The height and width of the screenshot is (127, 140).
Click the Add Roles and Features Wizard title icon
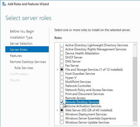4,4
